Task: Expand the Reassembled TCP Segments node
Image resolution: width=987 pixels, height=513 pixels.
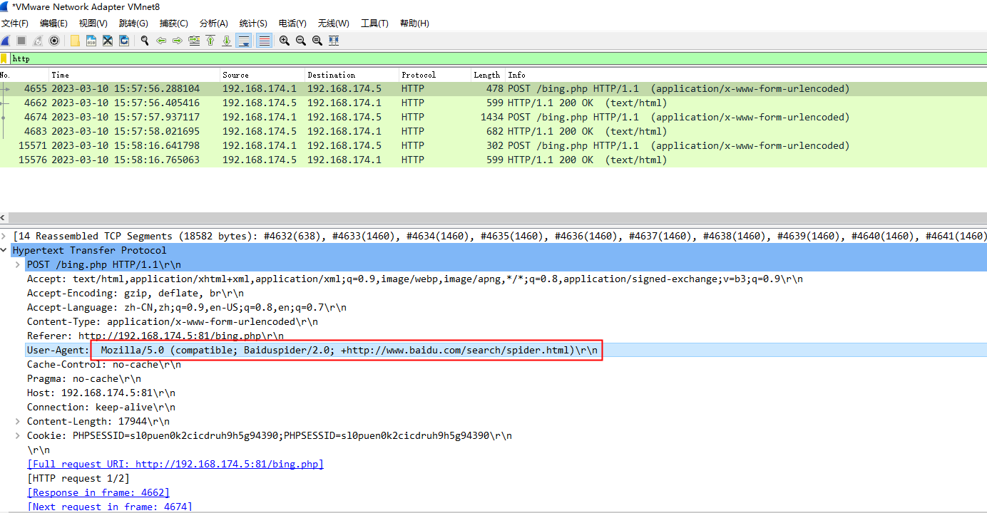Action: 5,236
